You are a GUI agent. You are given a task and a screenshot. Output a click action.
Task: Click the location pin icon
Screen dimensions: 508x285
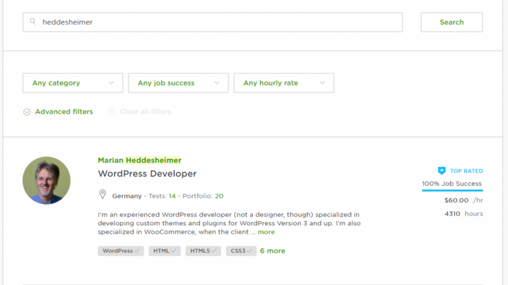tap(102, 194)
